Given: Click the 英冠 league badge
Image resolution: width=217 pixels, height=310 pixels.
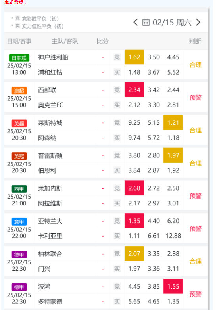Looking at the screenshot, I should (19, 156).
